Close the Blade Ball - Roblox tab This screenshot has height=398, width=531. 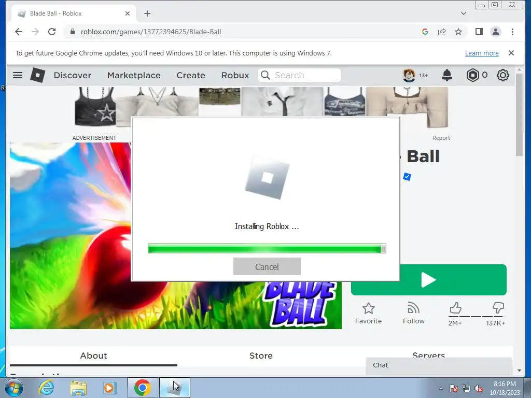click(128, 13)
